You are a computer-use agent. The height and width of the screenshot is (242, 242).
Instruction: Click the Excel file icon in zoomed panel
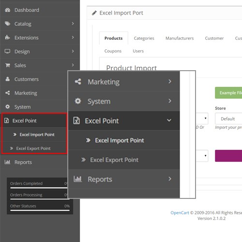pos(76,121)
